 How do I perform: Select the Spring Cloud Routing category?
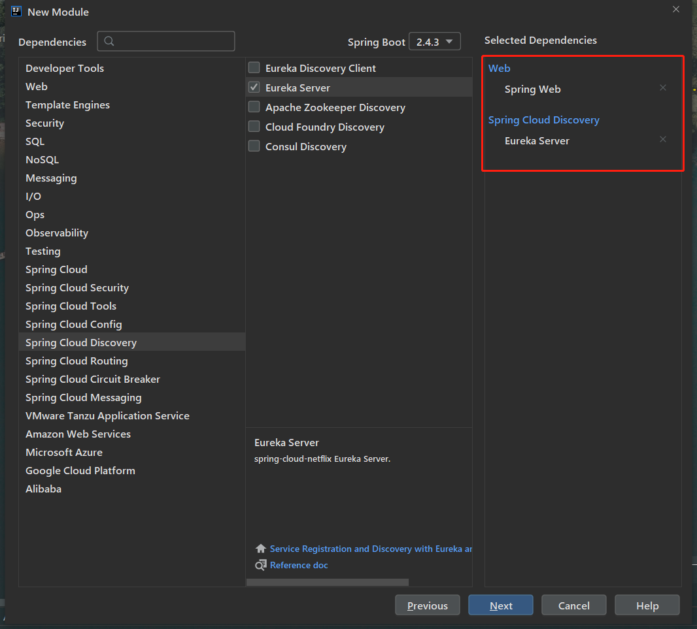pyautogui.click(x=76, y=361)
